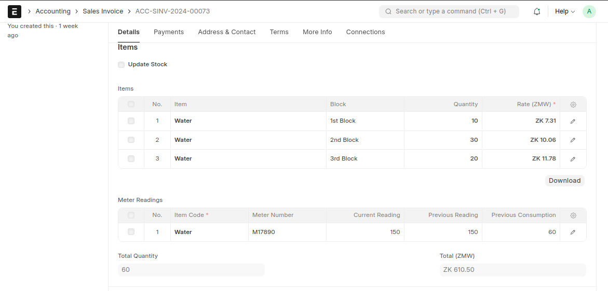Check the M17890 meter row checkbox
The height and width of the screenshot is (291, 608).
(x=131, y=232)
